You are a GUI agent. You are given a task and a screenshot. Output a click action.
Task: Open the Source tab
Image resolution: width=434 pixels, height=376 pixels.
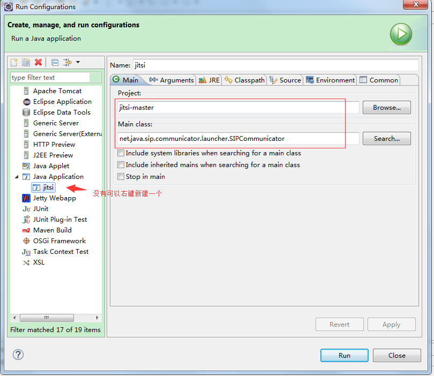(286, 80)
